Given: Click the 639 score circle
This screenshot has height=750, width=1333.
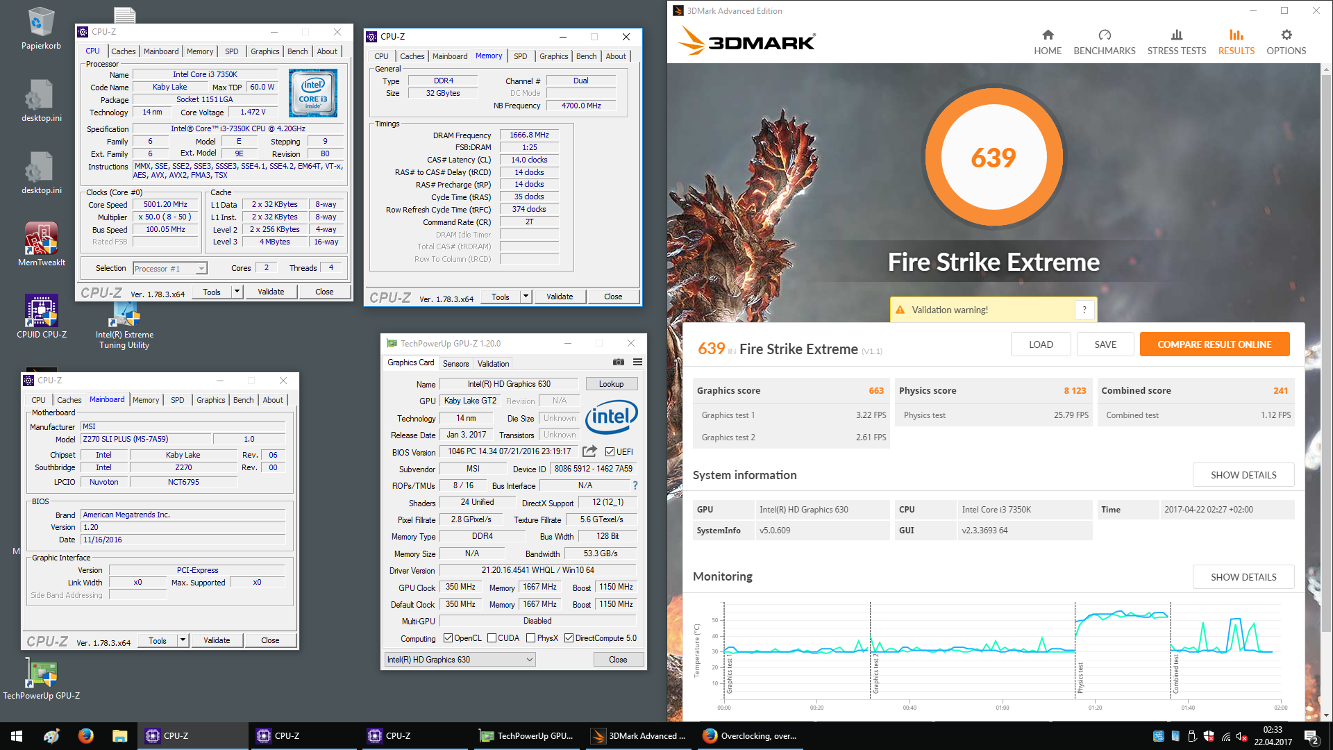Looking at the screenshot, I should pos(994,158).
